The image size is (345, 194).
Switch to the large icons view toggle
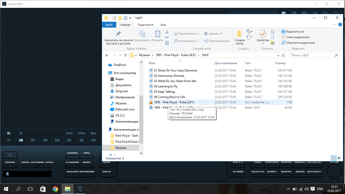click(340, 158)
